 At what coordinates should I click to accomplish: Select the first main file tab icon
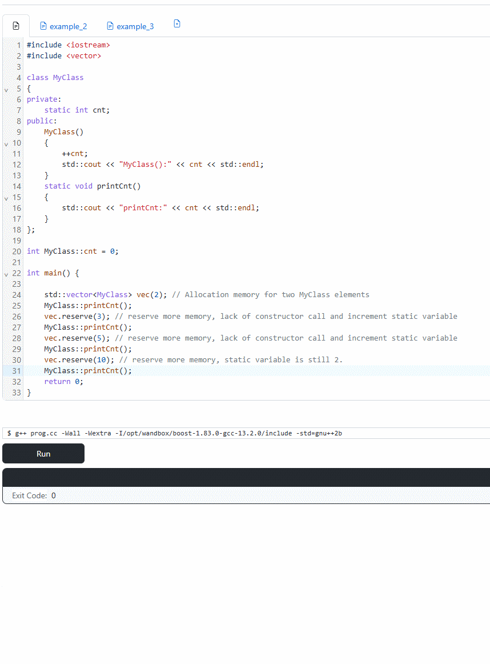tap(16, 26)
